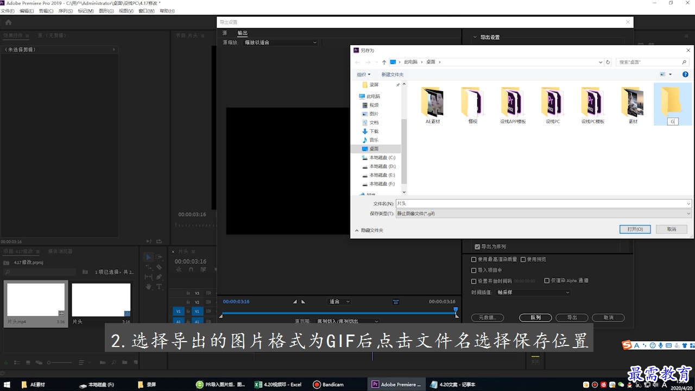The height and width of the screenshot is (391, 695).
Task: Open 保存类型 file type dropdown
Action: [544, 213]
